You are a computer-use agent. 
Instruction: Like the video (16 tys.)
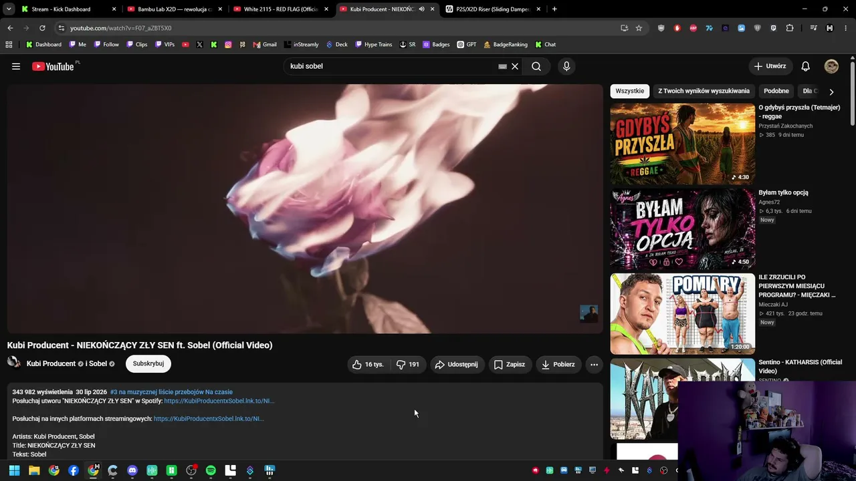pyautogui.click(x=368, y=364)
